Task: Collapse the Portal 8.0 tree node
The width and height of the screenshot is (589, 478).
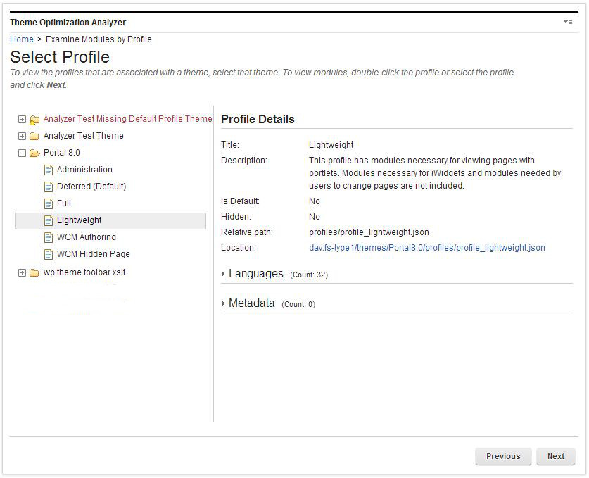Action: [x=22, y=153]
